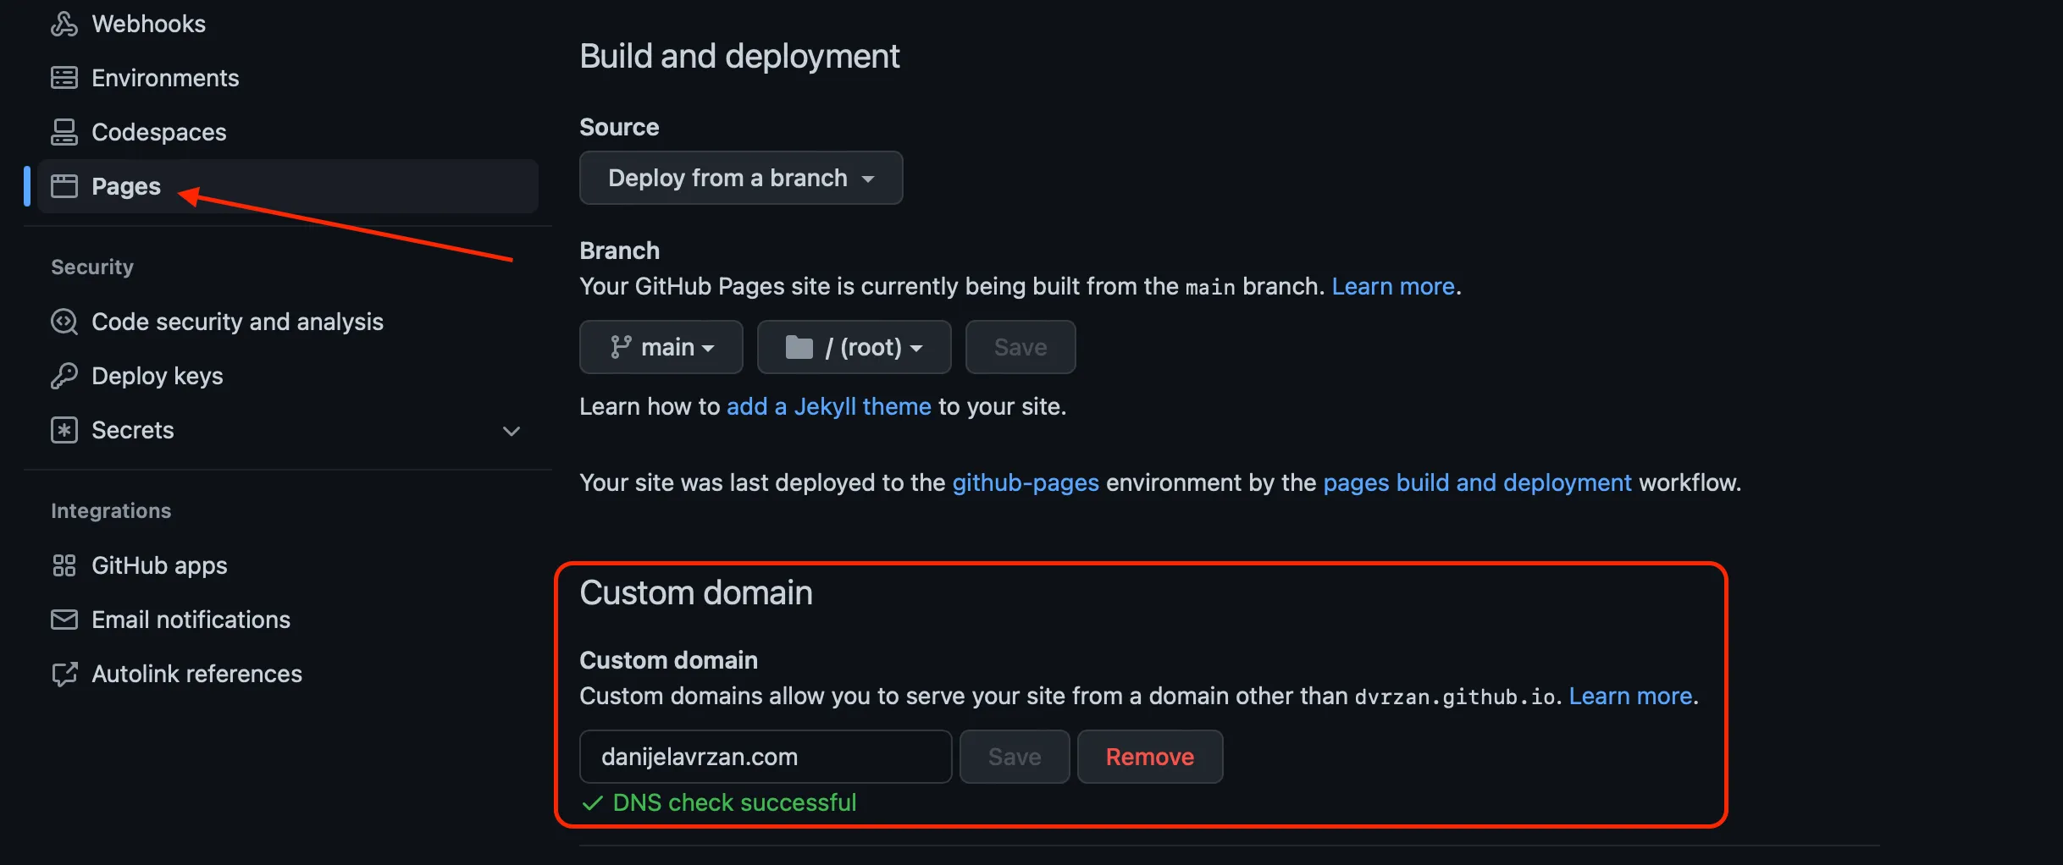
Task: Click the Deploy keys key icon
Action: [x=64, y=375]
